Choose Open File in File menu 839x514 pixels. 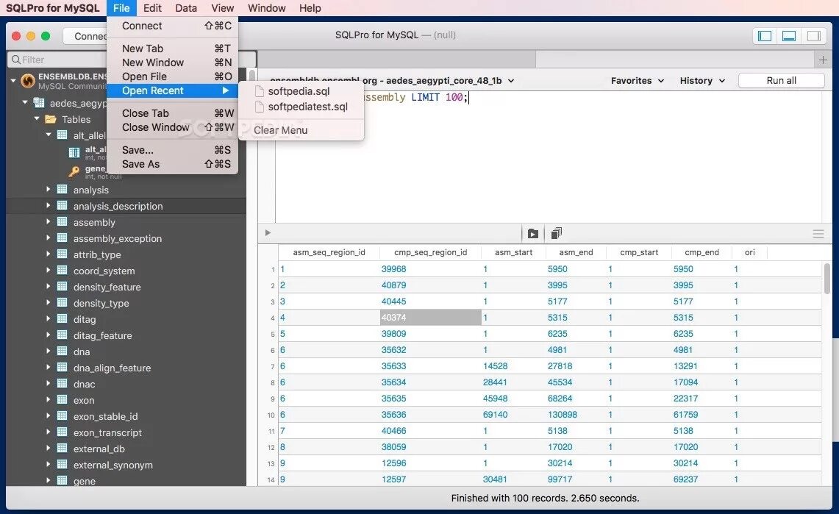(172, 76)
